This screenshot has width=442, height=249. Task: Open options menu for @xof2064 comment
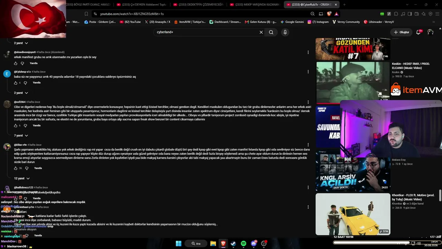tap(308, 102)
